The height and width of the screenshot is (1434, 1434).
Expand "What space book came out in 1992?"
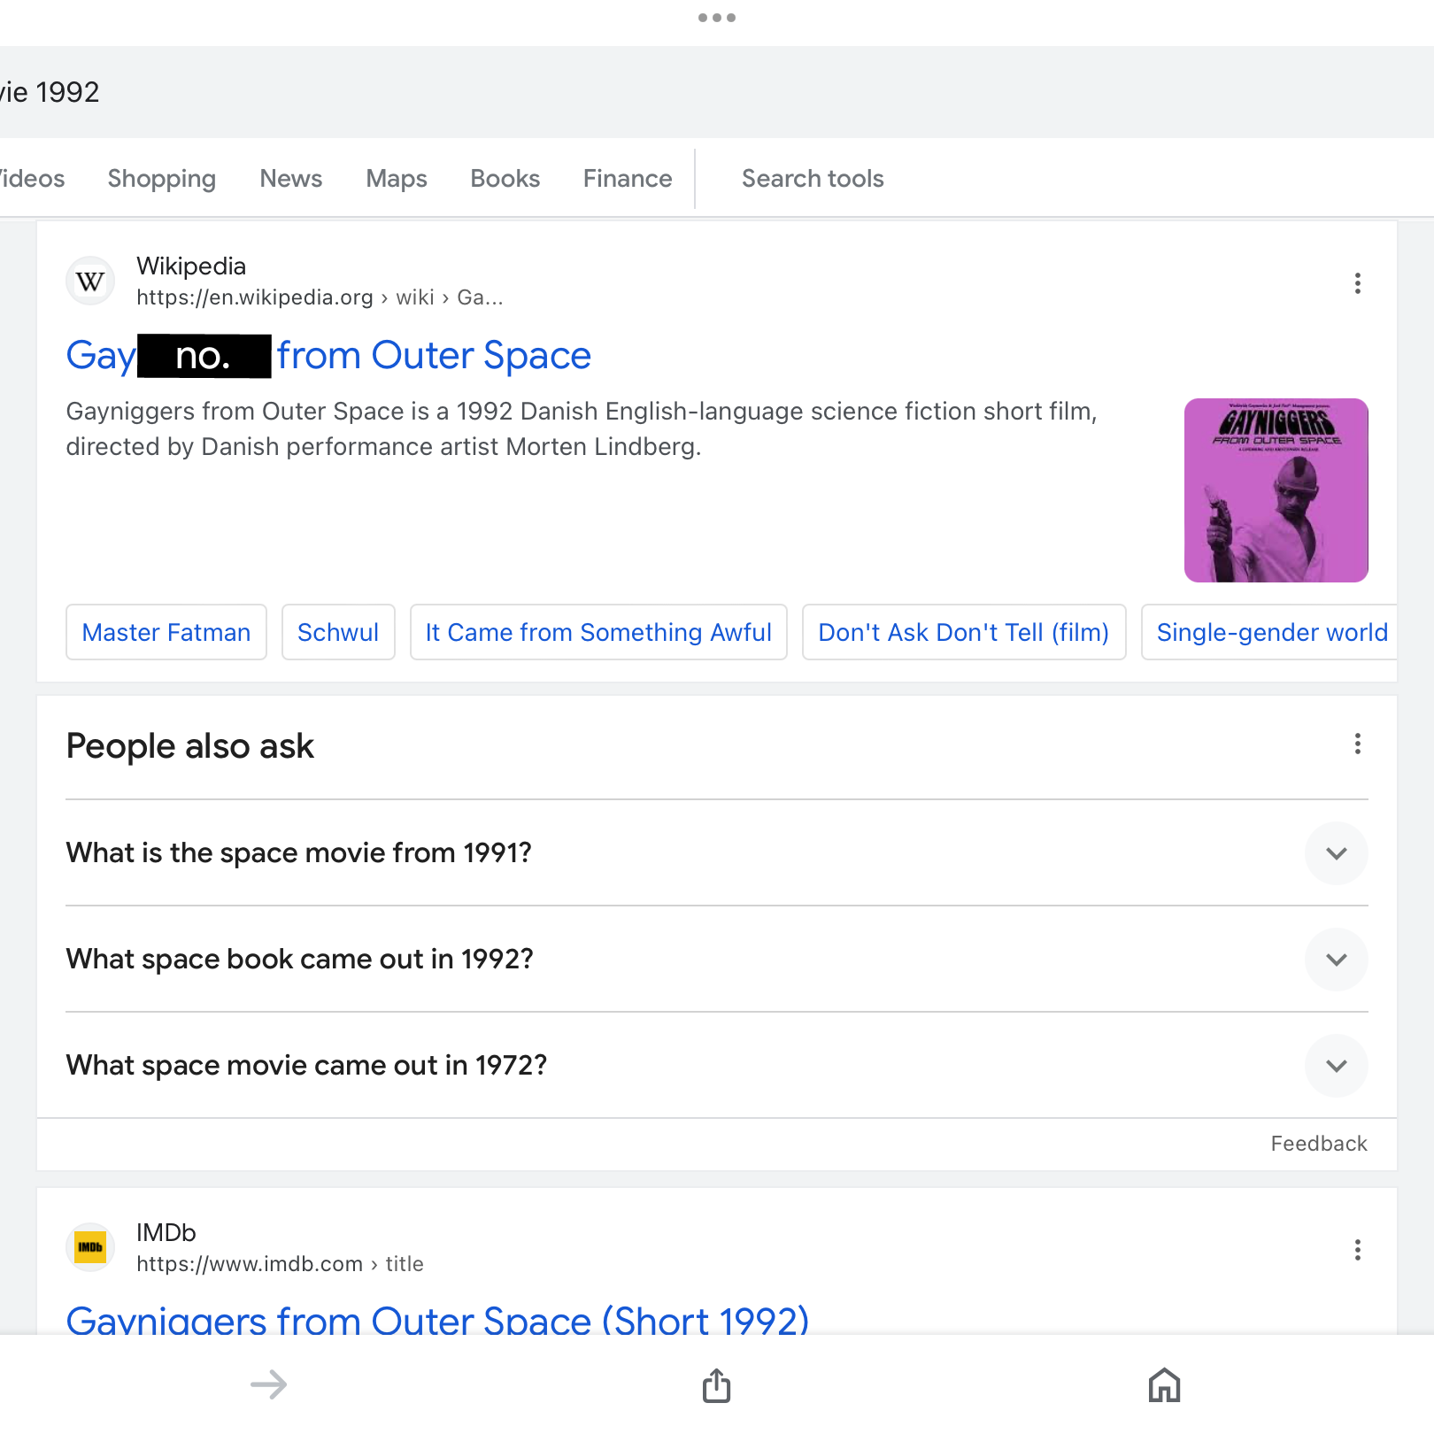click(x=1336, y=960)
